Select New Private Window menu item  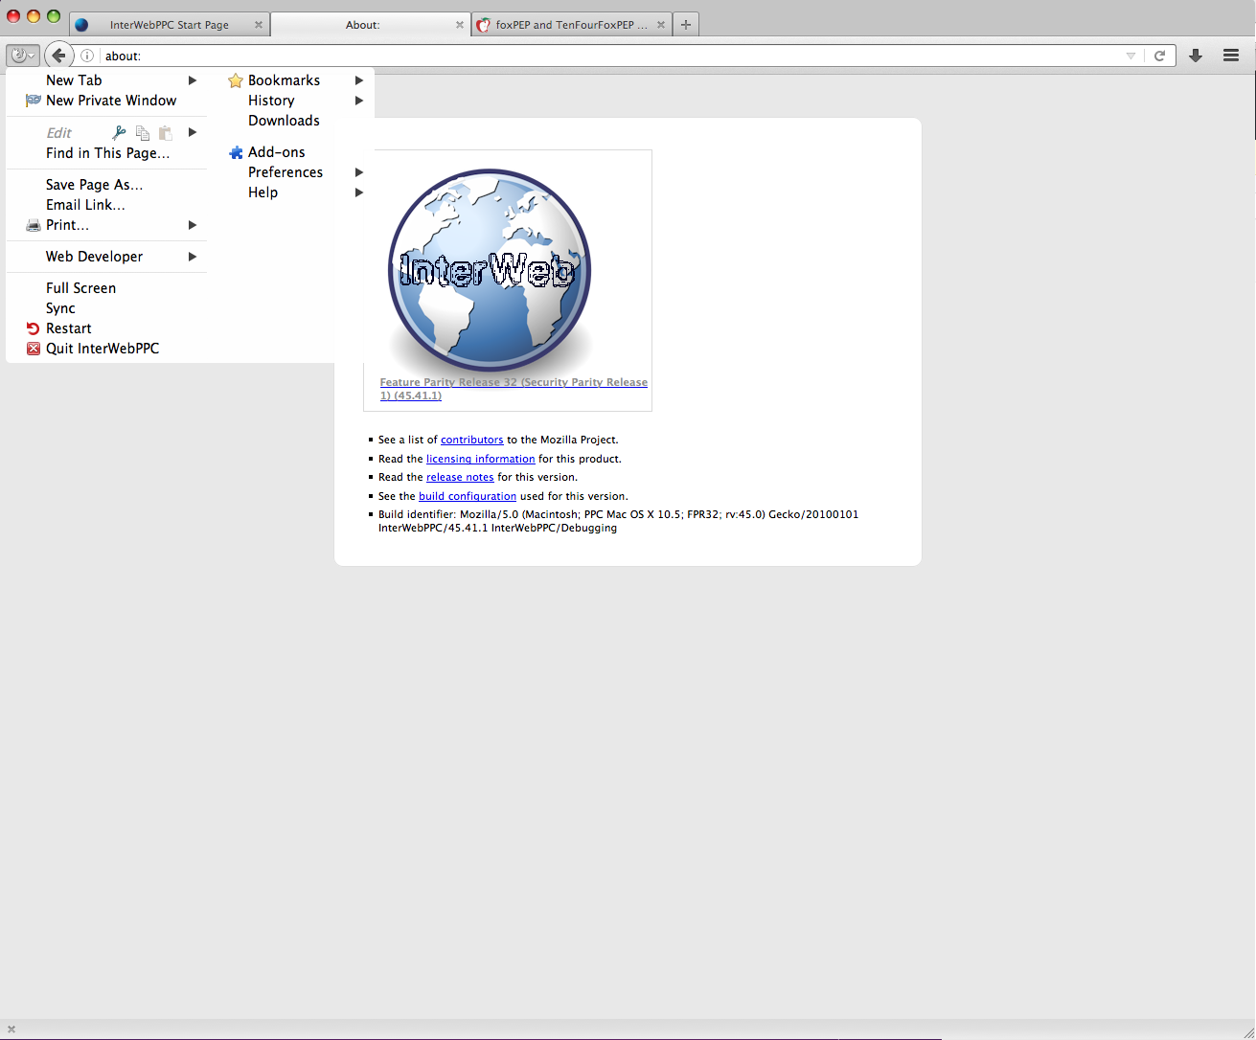click(x=106, y=101)
